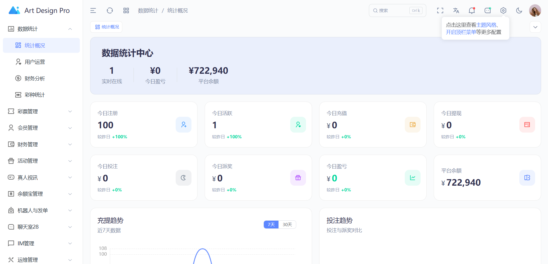Toggle dark mode with the moon icon
548x264 pixels.
tap(519, 11)
